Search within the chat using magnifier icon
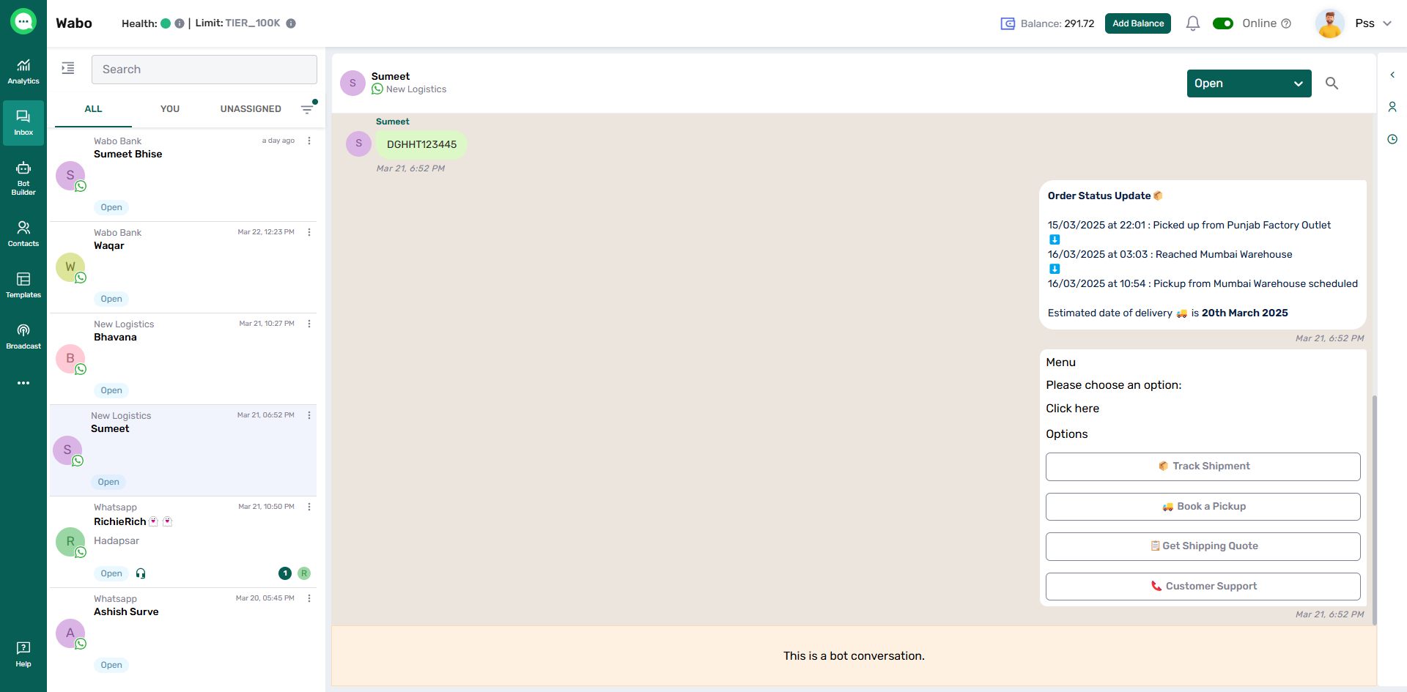 [1332, 83]
